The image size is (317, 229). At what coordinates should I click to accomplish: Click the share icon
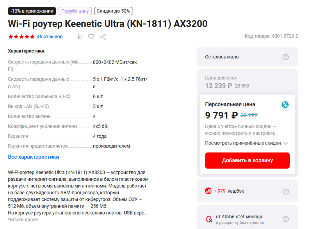103,37
